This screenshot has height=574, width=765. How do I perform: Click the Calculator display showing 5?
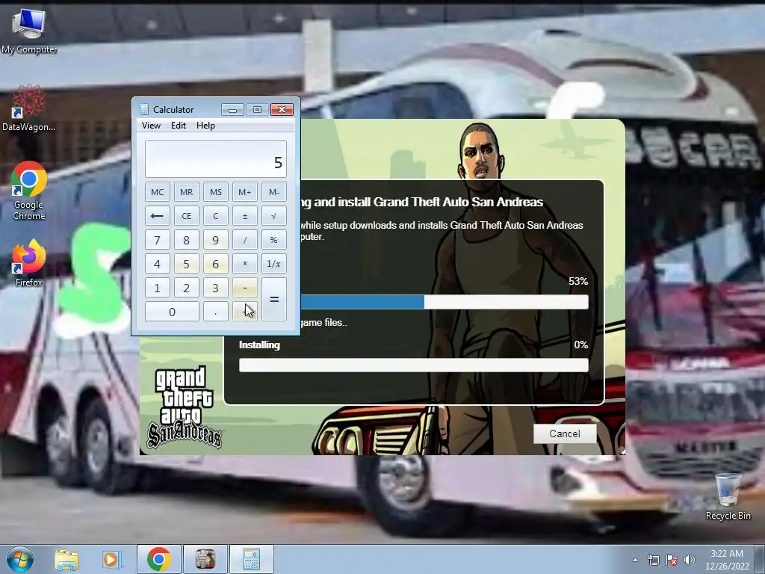point(216,160)
